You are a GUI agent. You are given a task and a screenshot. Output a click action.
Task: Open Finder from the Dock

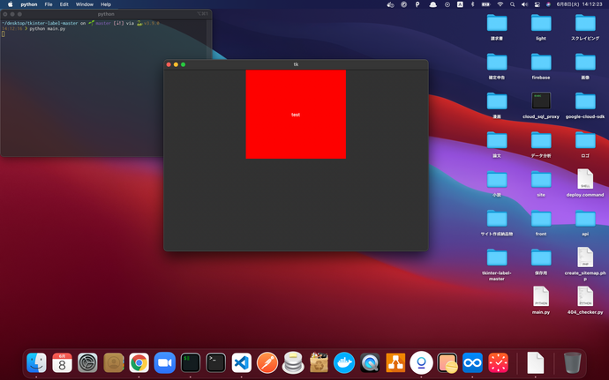(36, 362)
